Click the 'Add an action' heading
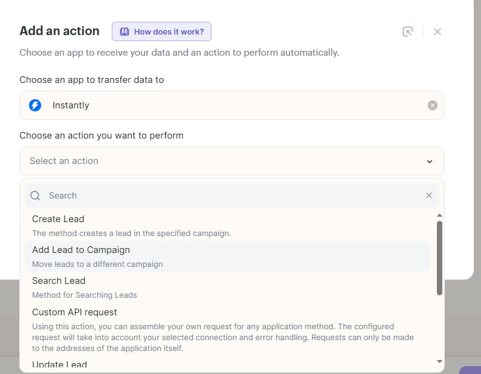The image size is (481, 374). pyautogui.click(x=59, y=31)
